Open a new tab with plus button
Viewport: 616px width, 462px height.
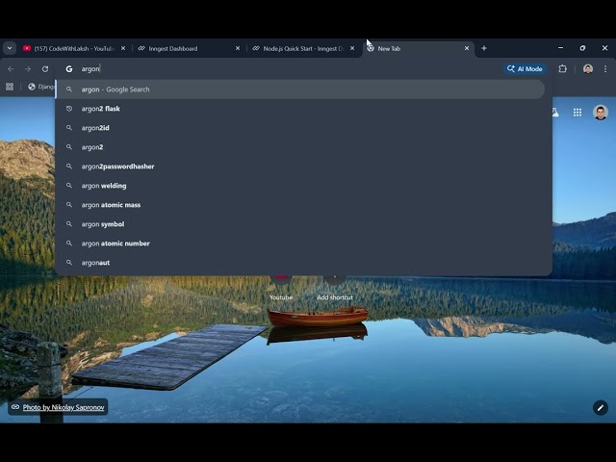[484, 48]
